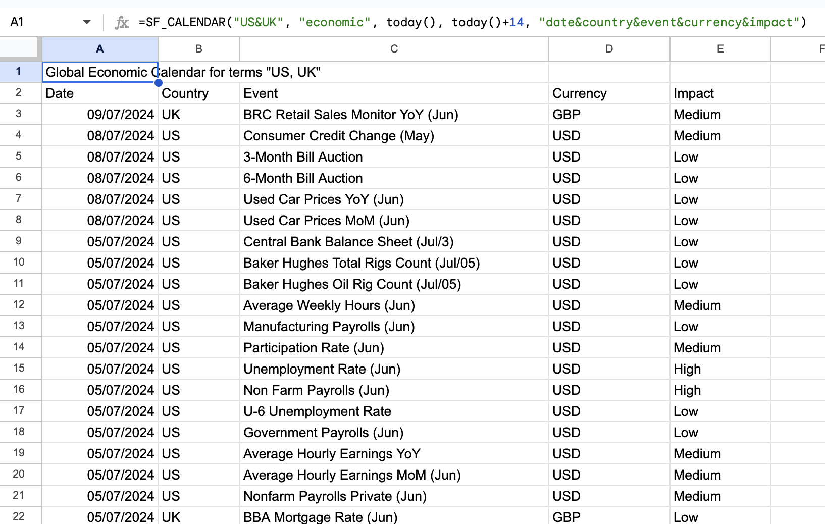Select Used Car Prices YoY (Jun) cell
Image resolution: width=825 pixels, height=524 pixels.
point(394,199)
